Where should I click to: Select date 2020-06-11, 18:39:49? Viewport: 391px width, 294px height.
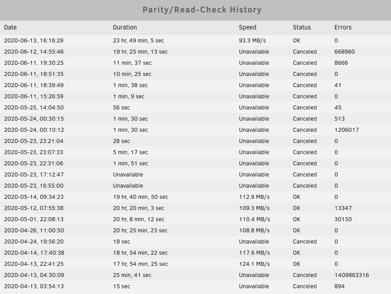click(x=34, y=85)
